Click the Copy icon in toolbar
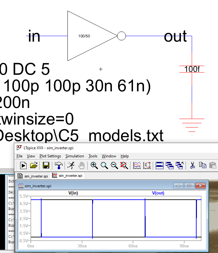The height and width of the screenshot is (253, 218). click(203, 166)
